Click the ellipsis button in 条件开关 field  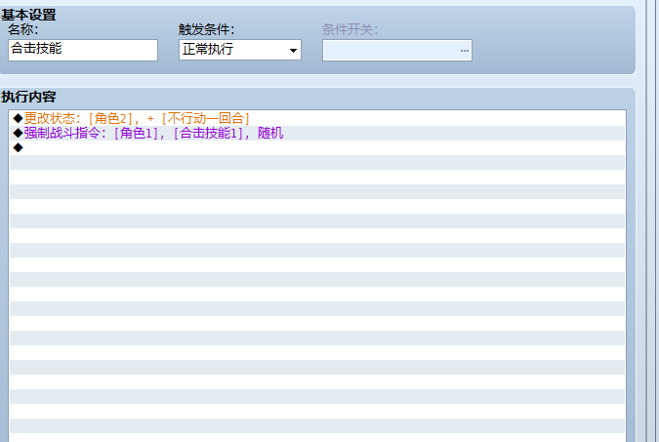[x=464, y=51]
